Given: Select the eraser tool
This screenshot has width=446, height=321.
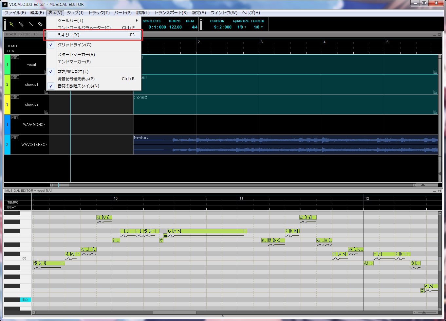Looking at the screenshot, I should (x=40, y=24).
